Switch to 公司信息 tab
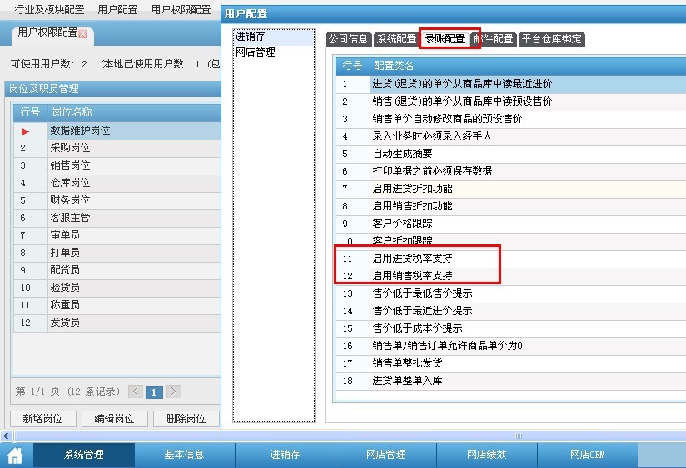 (349, 39)
